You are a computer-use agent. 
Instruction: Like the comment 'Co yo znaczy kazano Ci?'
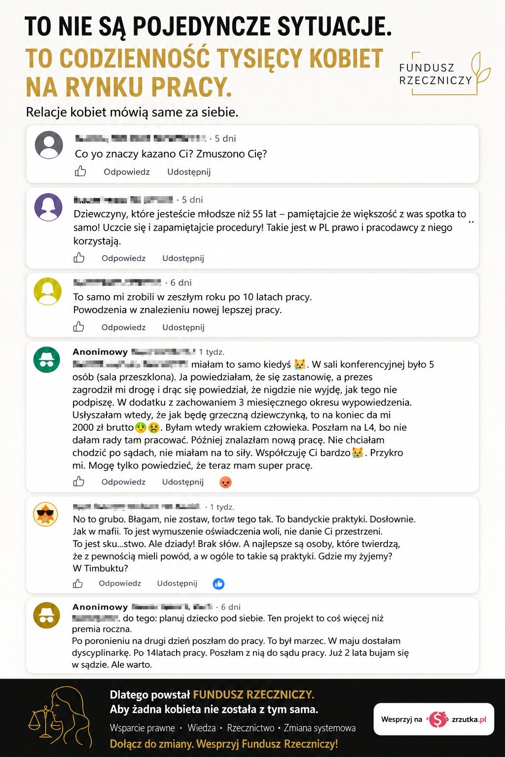click(x=80, y=172)
